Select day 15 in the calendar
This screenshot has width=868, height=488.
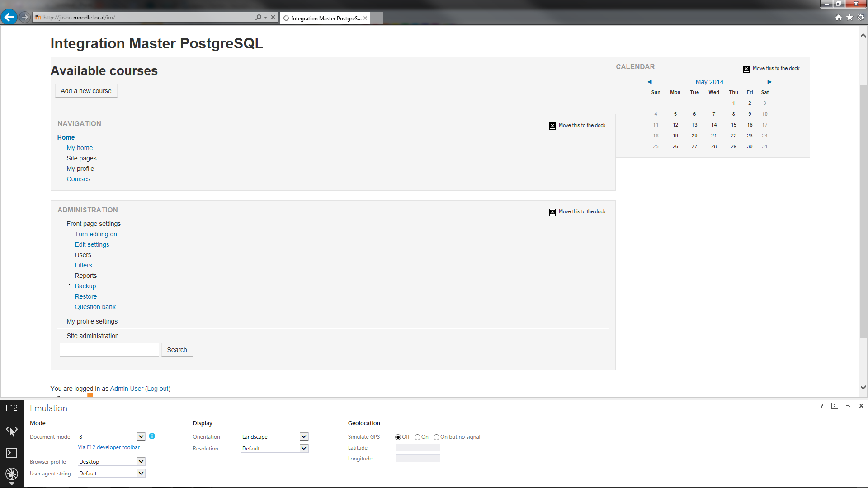733,125
